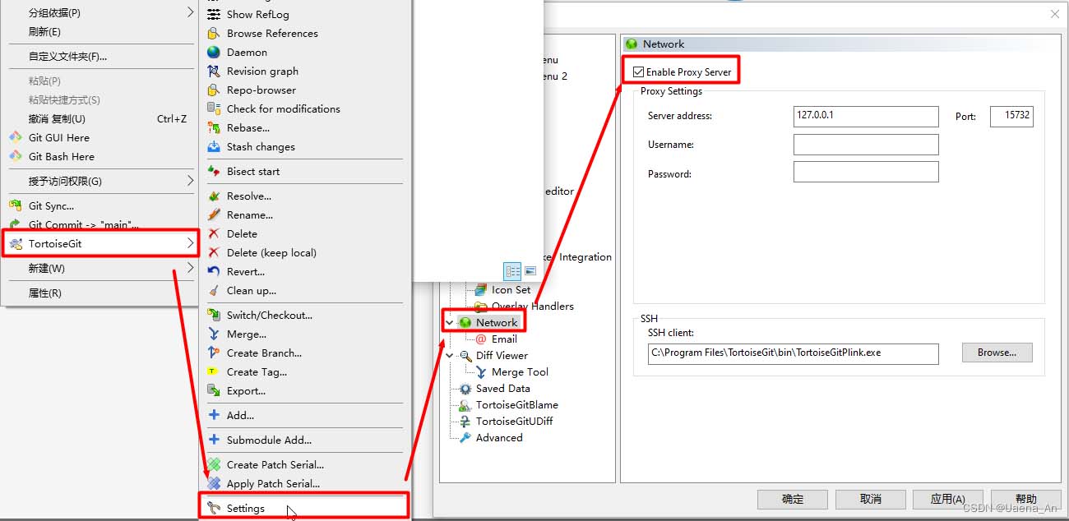This screenshot has height=521, width=1069.
Task: Close the Settings dialog window
Action: pos(1056,14)
